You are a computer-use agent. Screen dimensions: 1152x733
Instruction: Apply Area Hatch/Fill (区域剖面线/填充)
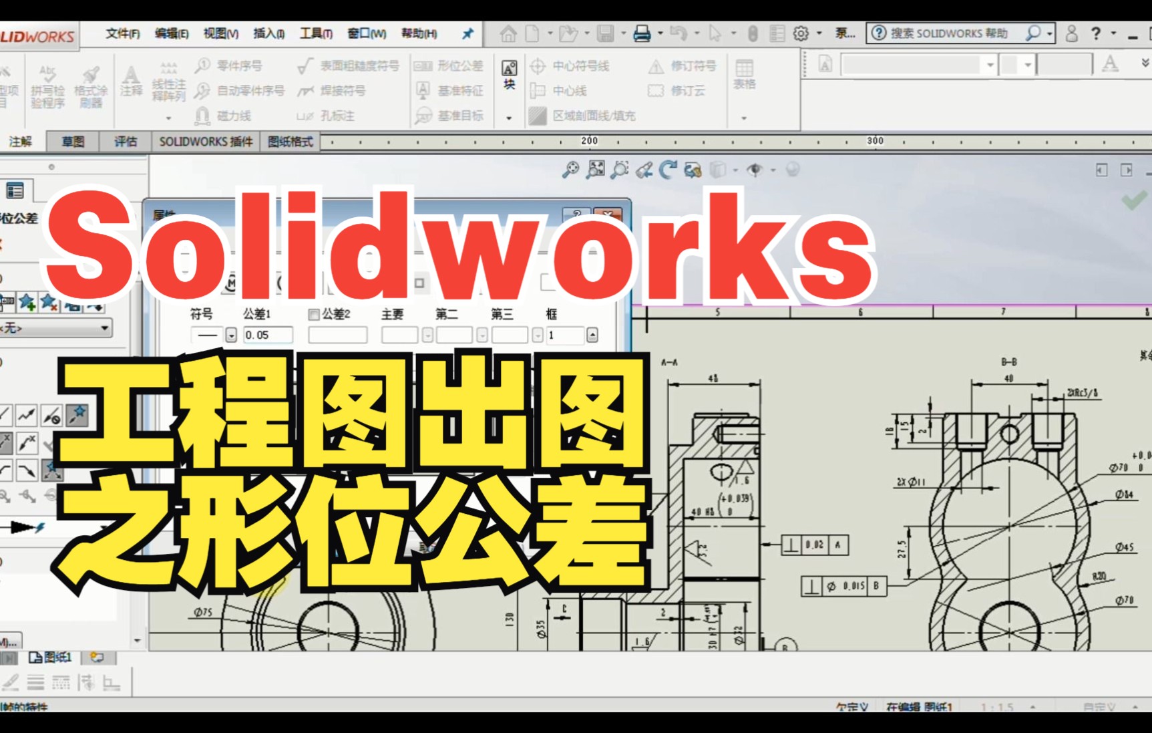click(582, 116)
